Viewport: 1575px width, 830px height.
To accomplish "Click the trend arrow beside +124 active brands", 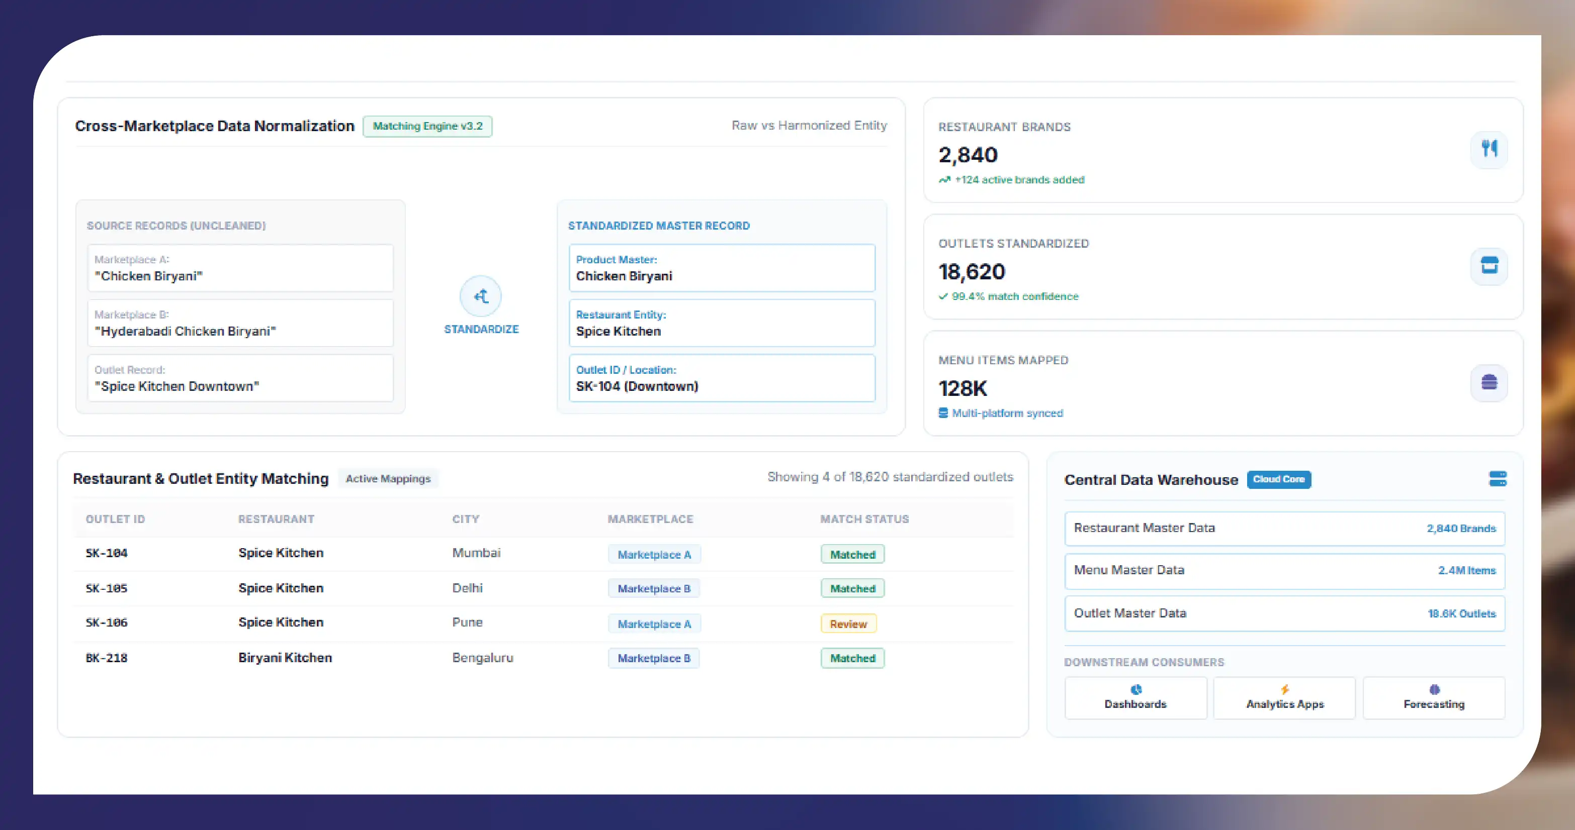I will click(944, 179).
